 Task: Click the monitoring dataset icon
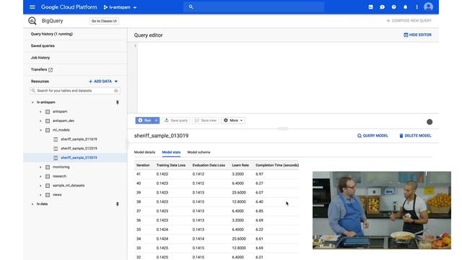[x=48, y=167]
